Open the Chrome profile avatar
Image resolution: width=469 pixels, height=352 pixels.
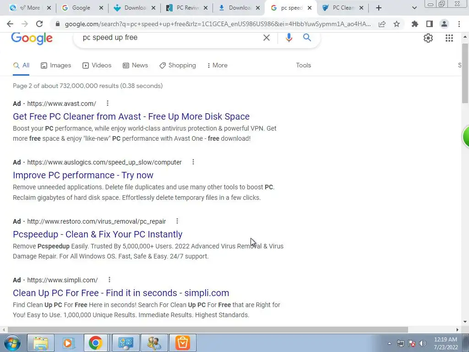tap(444, 24)
